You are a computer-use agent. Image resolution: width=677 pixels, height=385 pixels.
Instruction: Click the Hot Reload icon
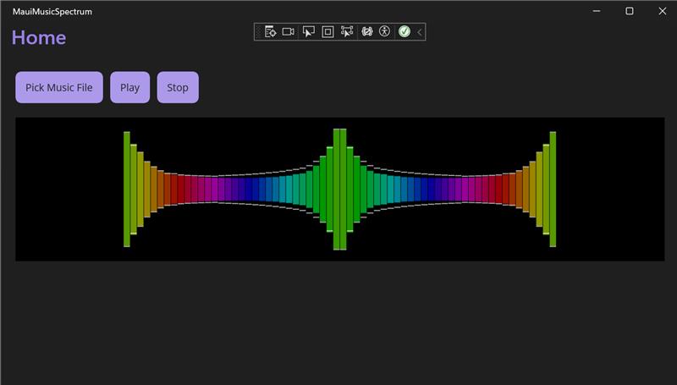pos(367,31)
